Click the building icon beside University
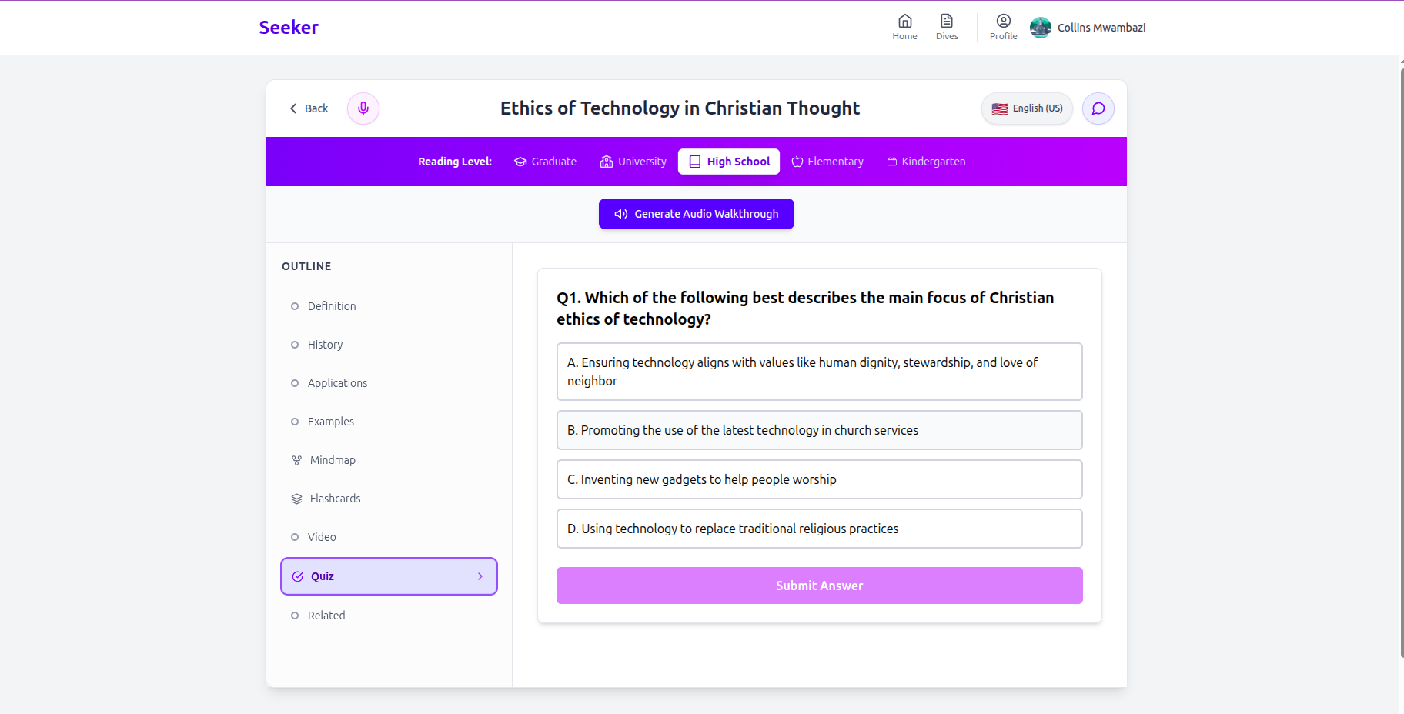This screenshot has height=714, width=1404. point(607,162)
